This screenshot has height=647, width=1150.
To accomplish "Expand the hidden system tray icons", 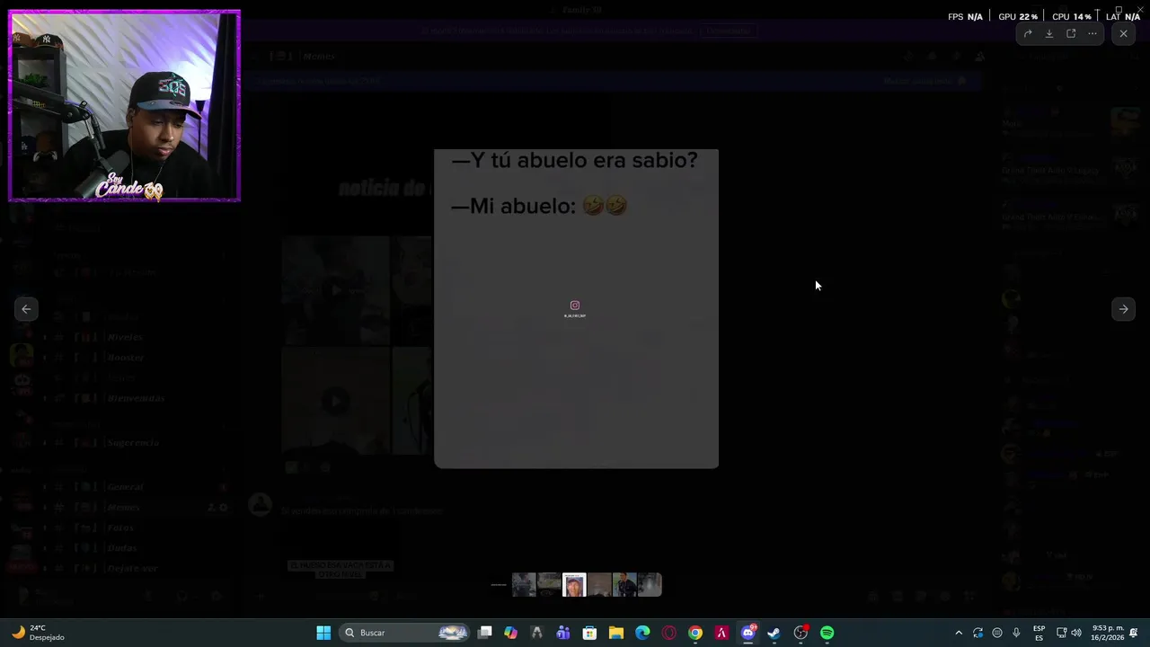I will point(959,633).
